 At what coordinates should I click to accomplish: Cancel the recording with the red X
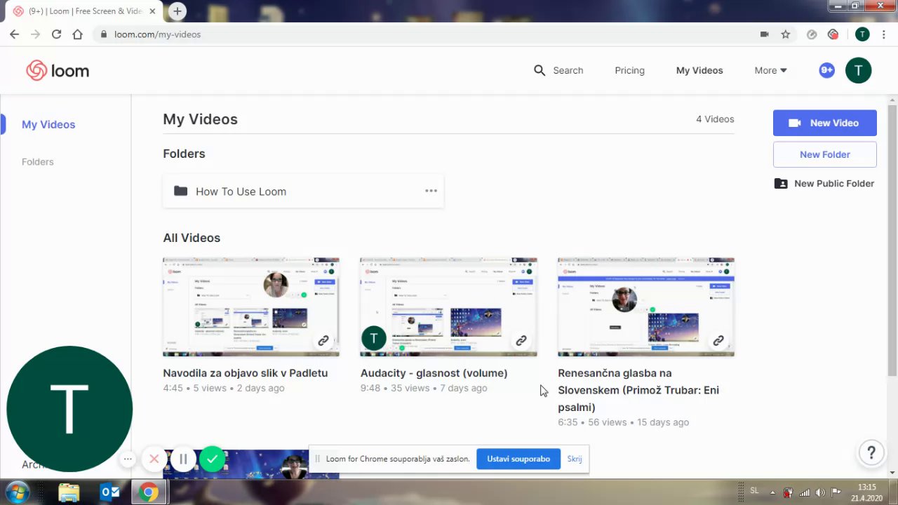(x=154, y=459)
